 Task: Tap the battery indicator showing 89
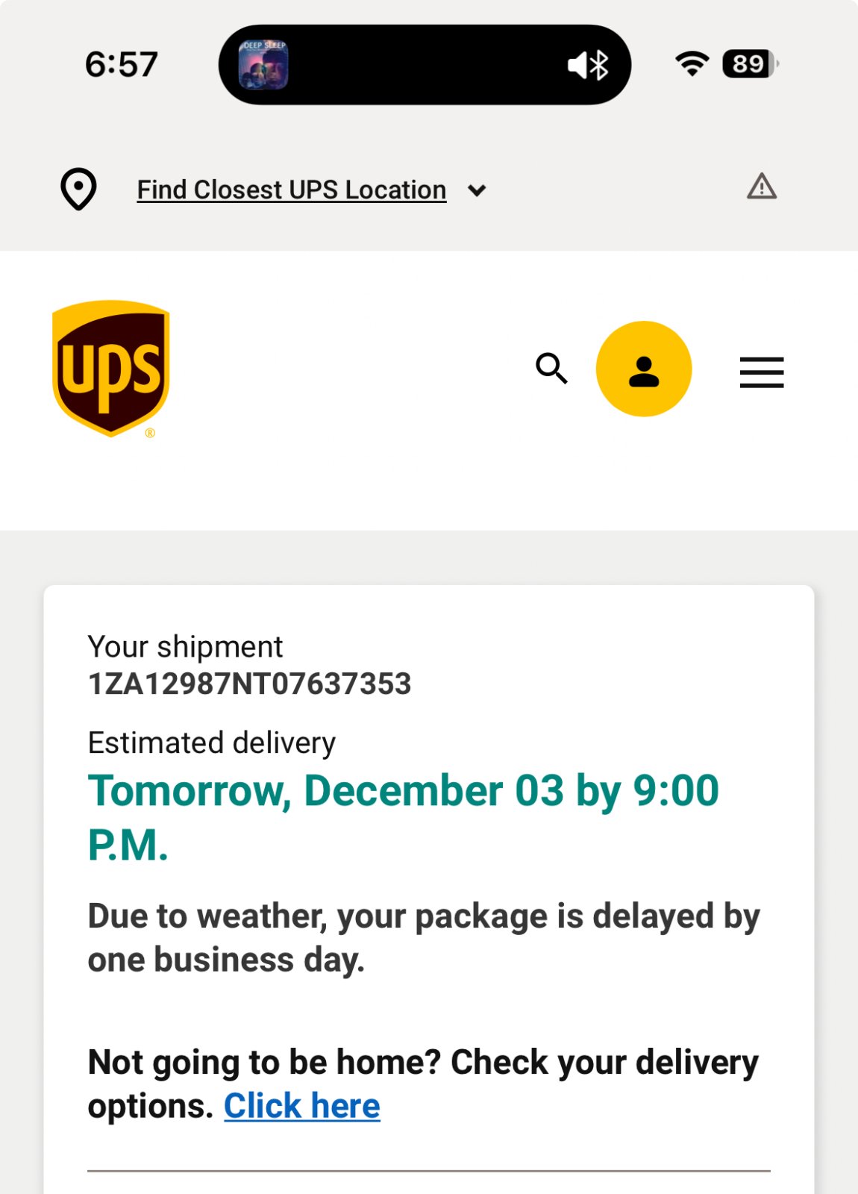pyautogui.click(x=748, y=64)
